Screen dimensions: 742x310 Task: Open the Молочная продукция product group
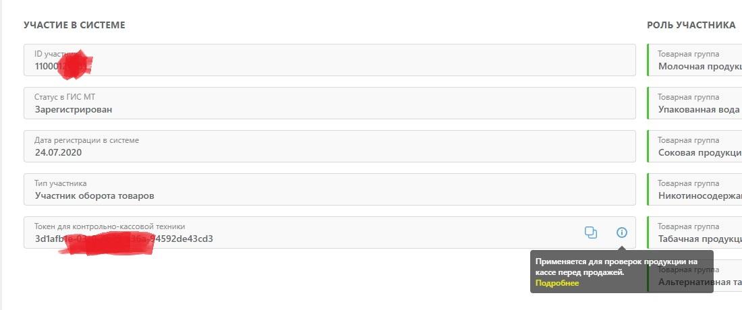click(x=695, y=60)
